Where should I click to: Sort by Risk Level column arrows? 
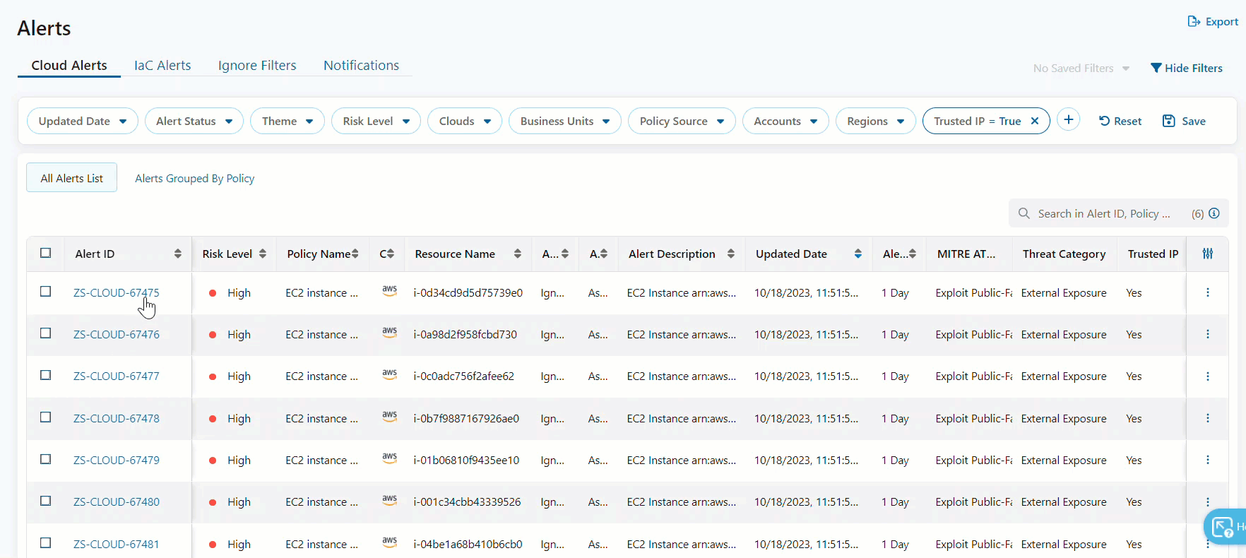tap(263, 254)
